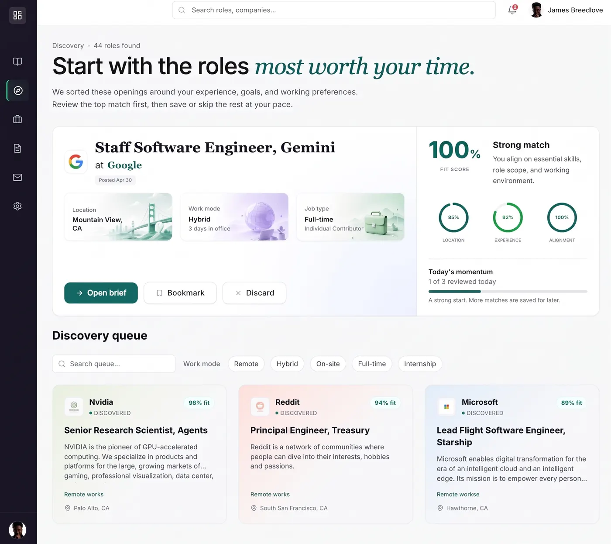The image size is (611, 544).
Task: Open the Job type Full-time card
Action: click(x=350, y=217)
